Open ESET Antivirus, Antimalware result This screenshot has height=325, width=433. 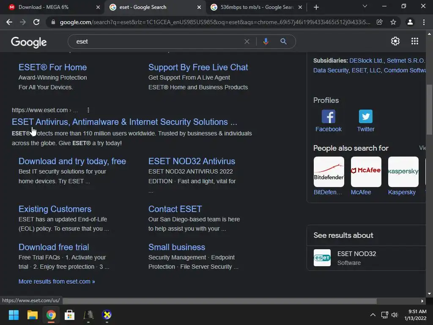coord(124,122)
